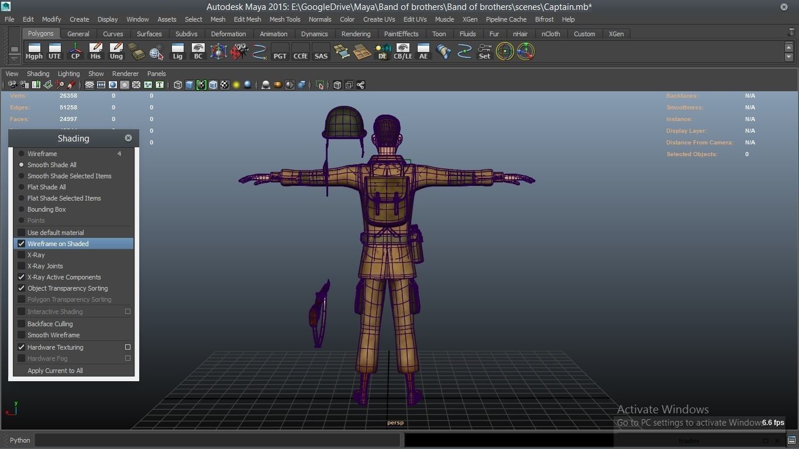The image size is (799, 449).
Task: Click the CCfE shelf button
Action: [300, 51]
